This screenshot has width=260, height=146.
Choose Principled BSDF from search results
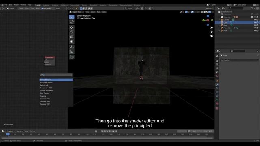(x=56, y=80)
